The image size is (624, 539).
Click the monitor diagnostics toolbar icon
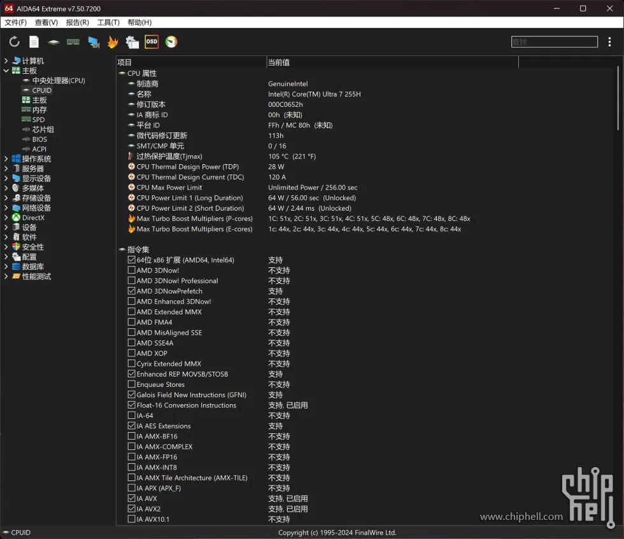94,42
